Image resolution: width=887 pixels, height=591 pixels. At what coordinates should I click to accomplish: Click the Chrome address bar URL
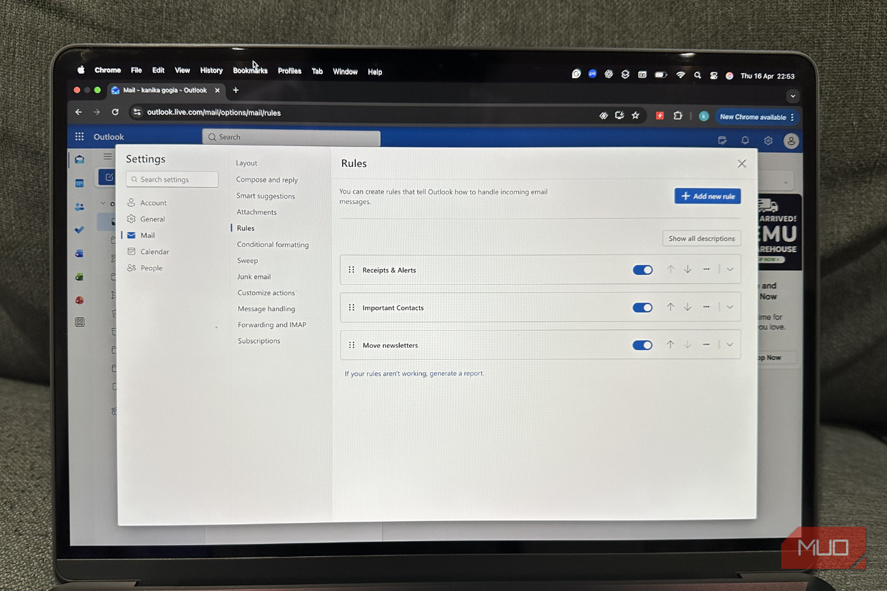[214, 113]
